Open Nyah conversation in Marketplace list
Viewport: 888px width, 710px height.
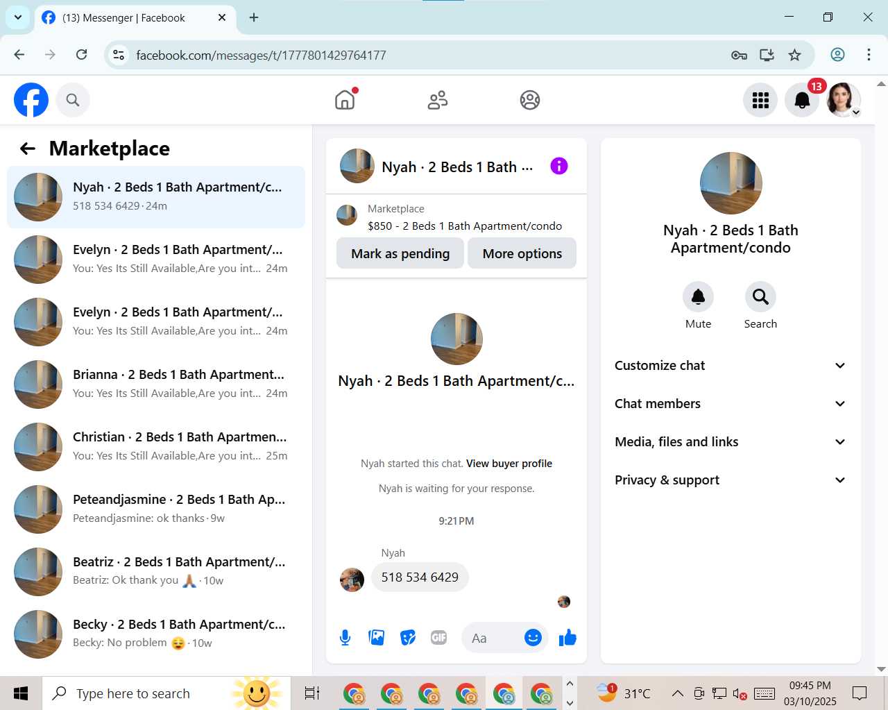pos(156,196)
